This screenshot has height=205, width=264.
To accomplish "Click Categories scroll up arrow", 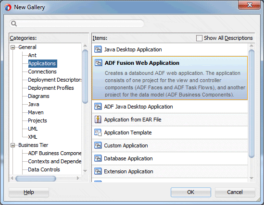I will [x=85, y=46].
